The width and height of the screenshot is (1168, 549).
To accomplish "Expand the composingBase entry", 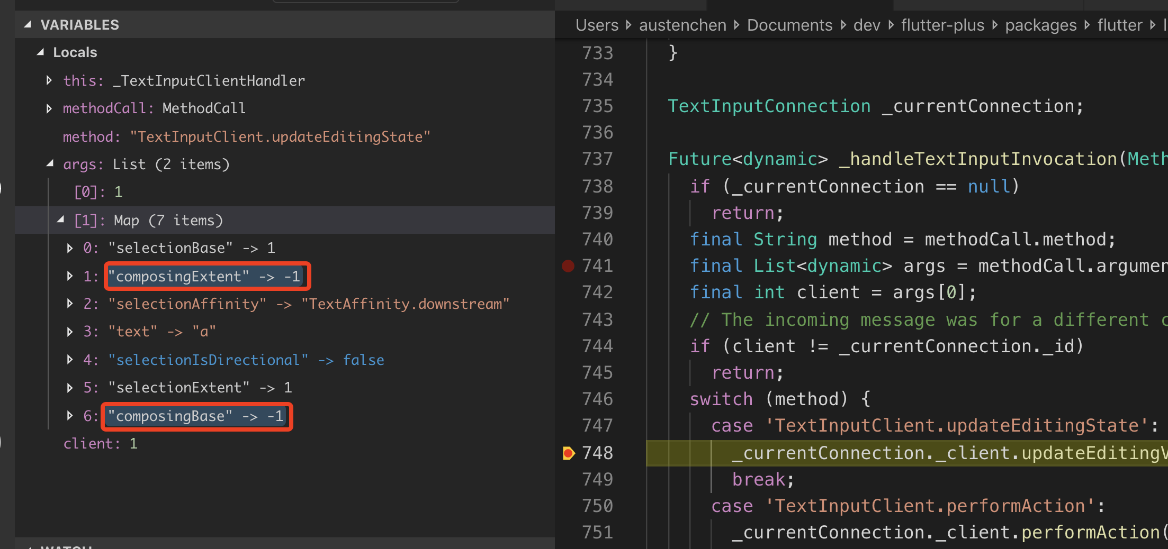I will [x=70, y=416].
